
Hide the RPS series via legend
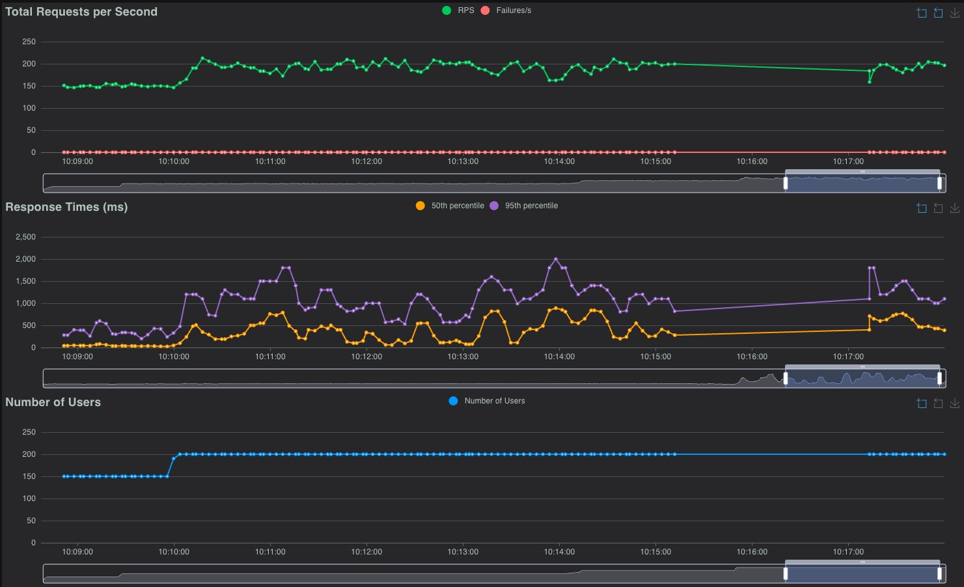(x=458, y=10)
